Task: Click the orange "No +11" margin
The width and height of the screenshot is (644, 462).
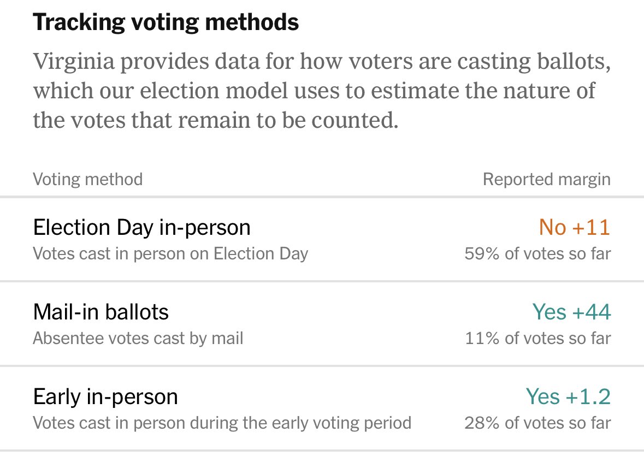Action: point(574,227)
